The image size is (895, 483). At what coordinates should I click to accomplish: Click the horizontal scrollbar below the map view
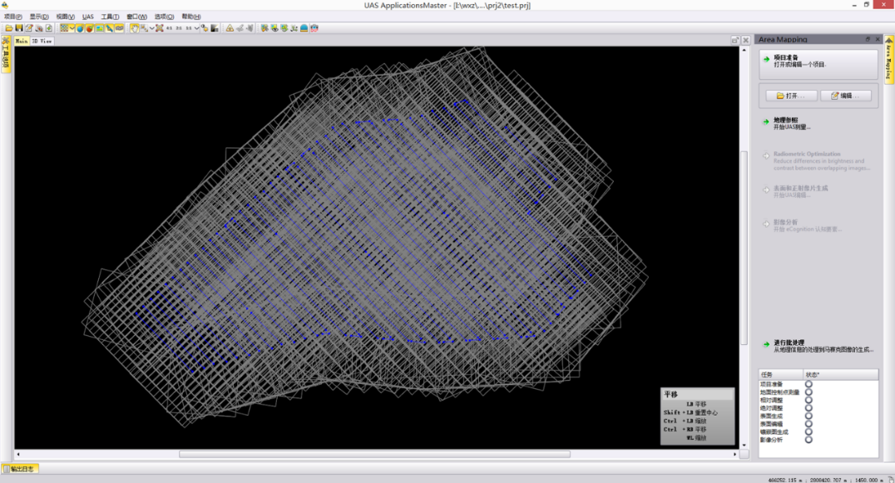[x=374, y=455]
